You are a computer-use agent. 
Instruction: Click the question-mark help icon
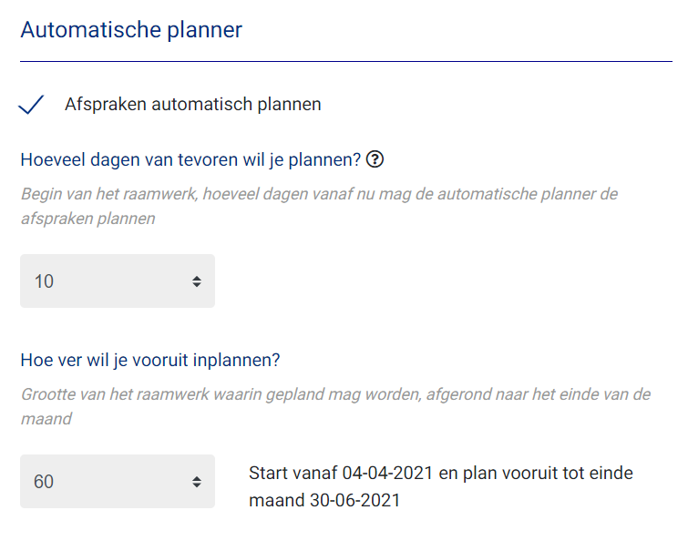[375, 159]
